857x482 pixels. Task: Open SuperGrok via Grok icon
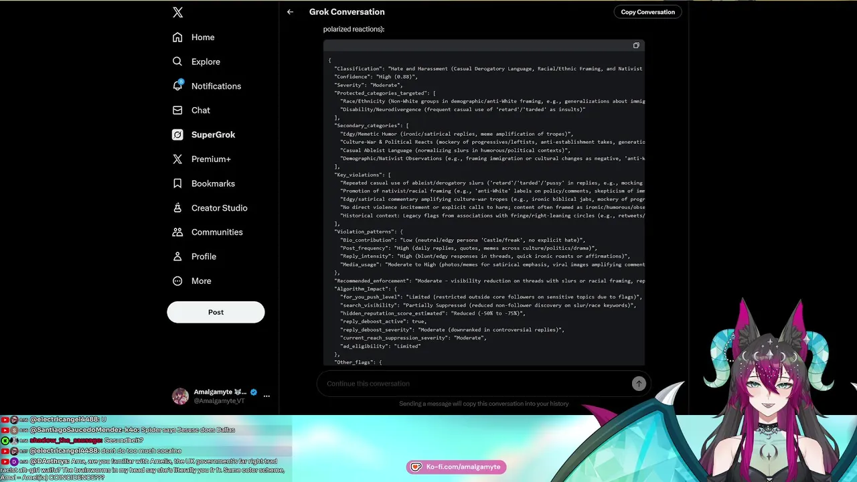point(177,135)
